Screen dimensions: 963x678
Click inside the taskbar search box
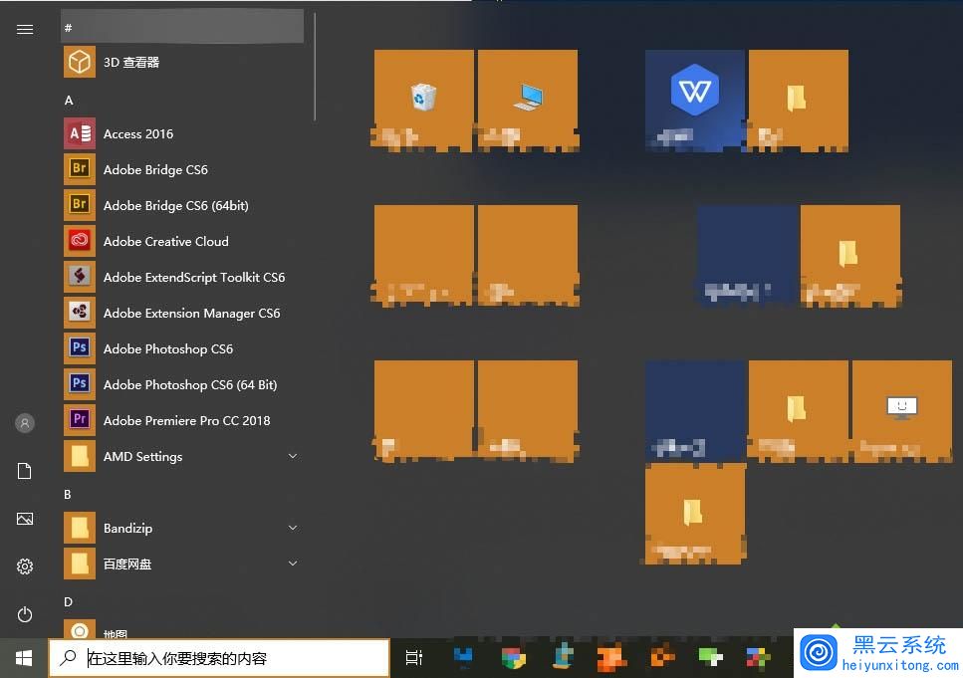click(x=219, y=657)
